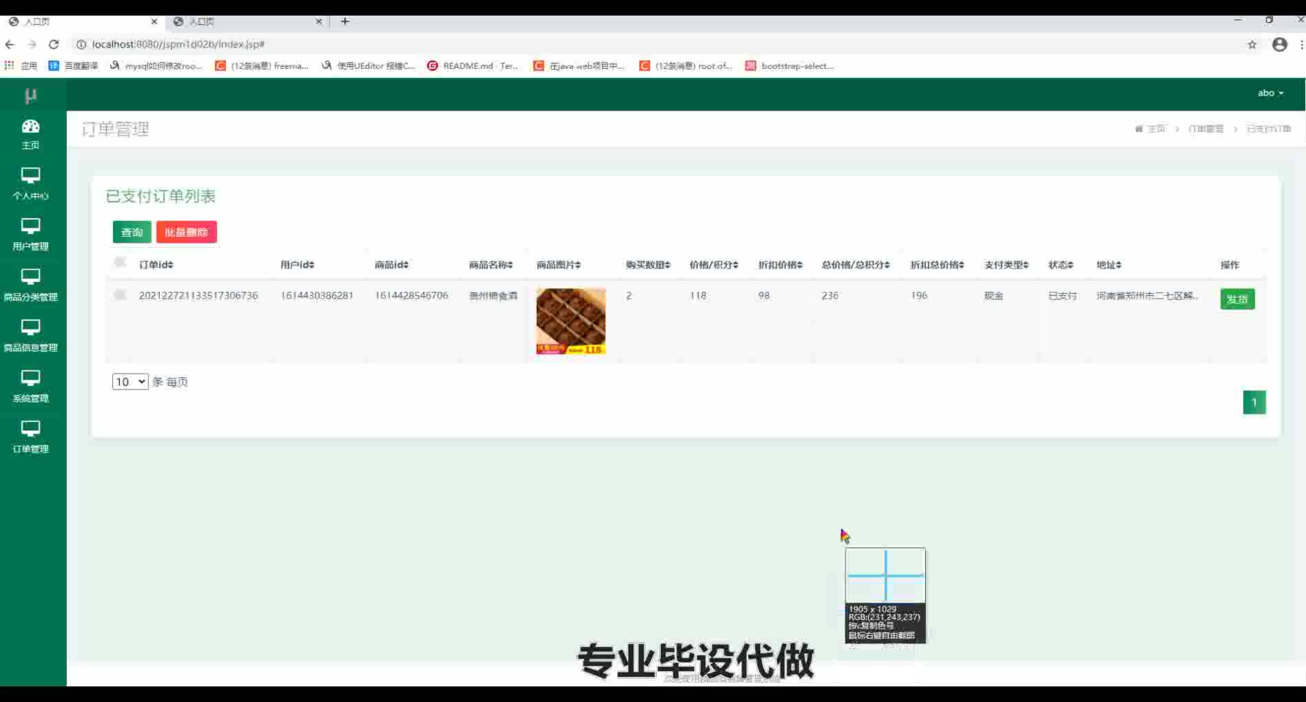This screenshot has height=702, width=1306.
Task: Open the 使用UEditor bookmark
Action: tap(369, 65)
